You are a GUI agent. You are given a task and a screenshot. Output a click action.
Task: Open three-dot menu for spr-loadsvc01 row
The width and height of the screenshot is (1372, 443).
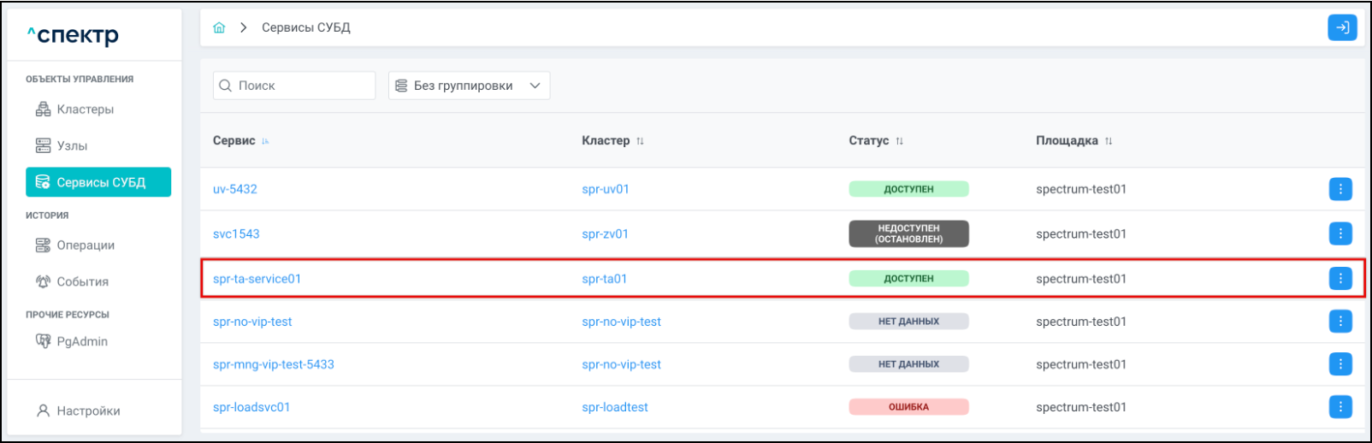click(1340, 407)
